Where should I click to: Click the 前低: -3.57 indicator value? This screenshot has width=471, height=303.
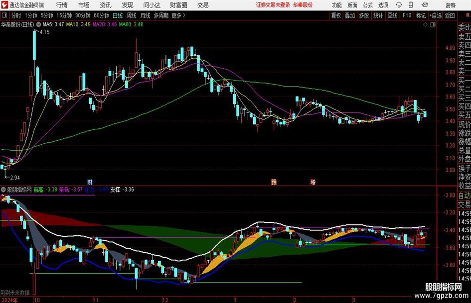click(x=71, y=189)
